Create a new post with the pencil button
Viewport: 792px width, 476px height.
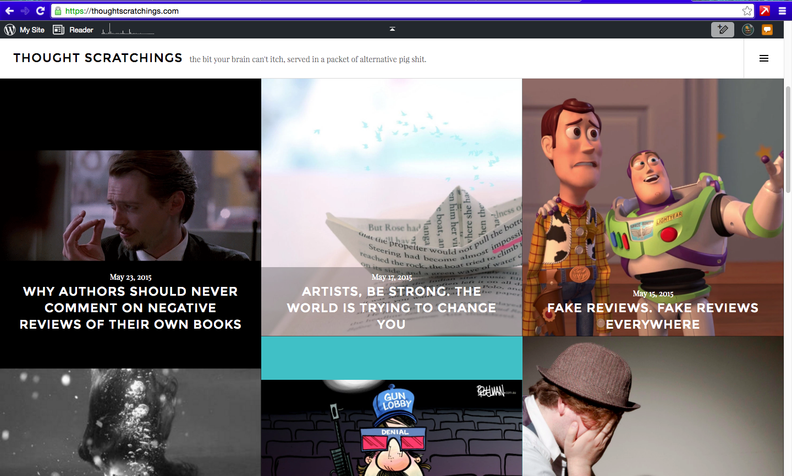tap(723, 30)
